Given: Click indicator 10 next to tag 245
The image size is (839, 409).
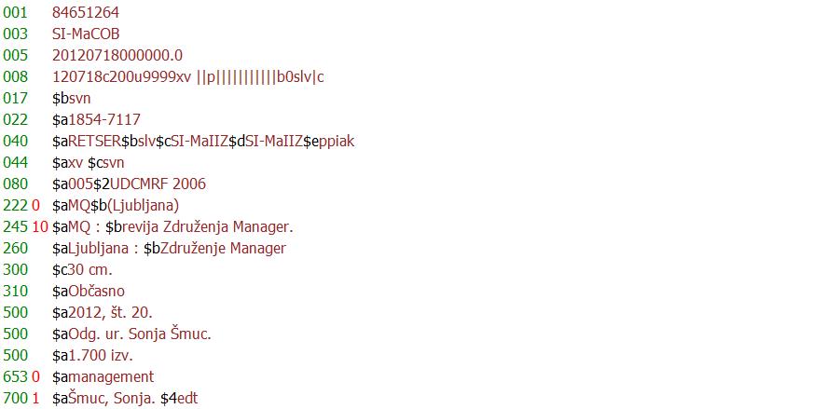Looking at the screenshot, I should (x=40, y=226).
